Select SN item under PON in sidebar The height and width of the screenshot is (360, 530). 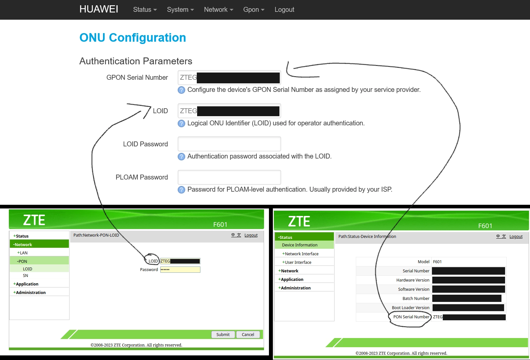pos(26,276)
